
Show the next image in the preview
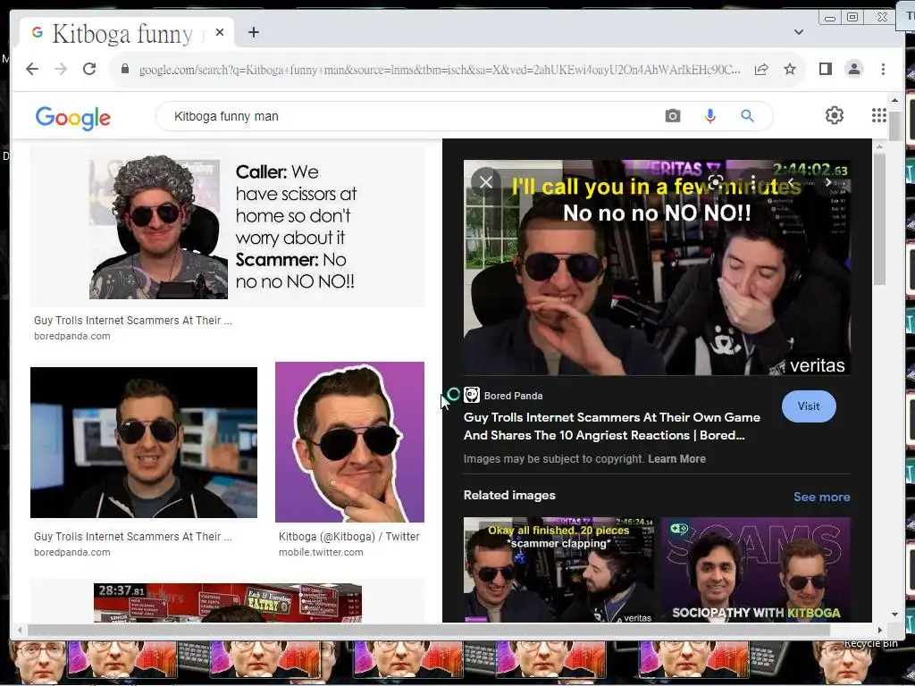(x=827, y=182)
